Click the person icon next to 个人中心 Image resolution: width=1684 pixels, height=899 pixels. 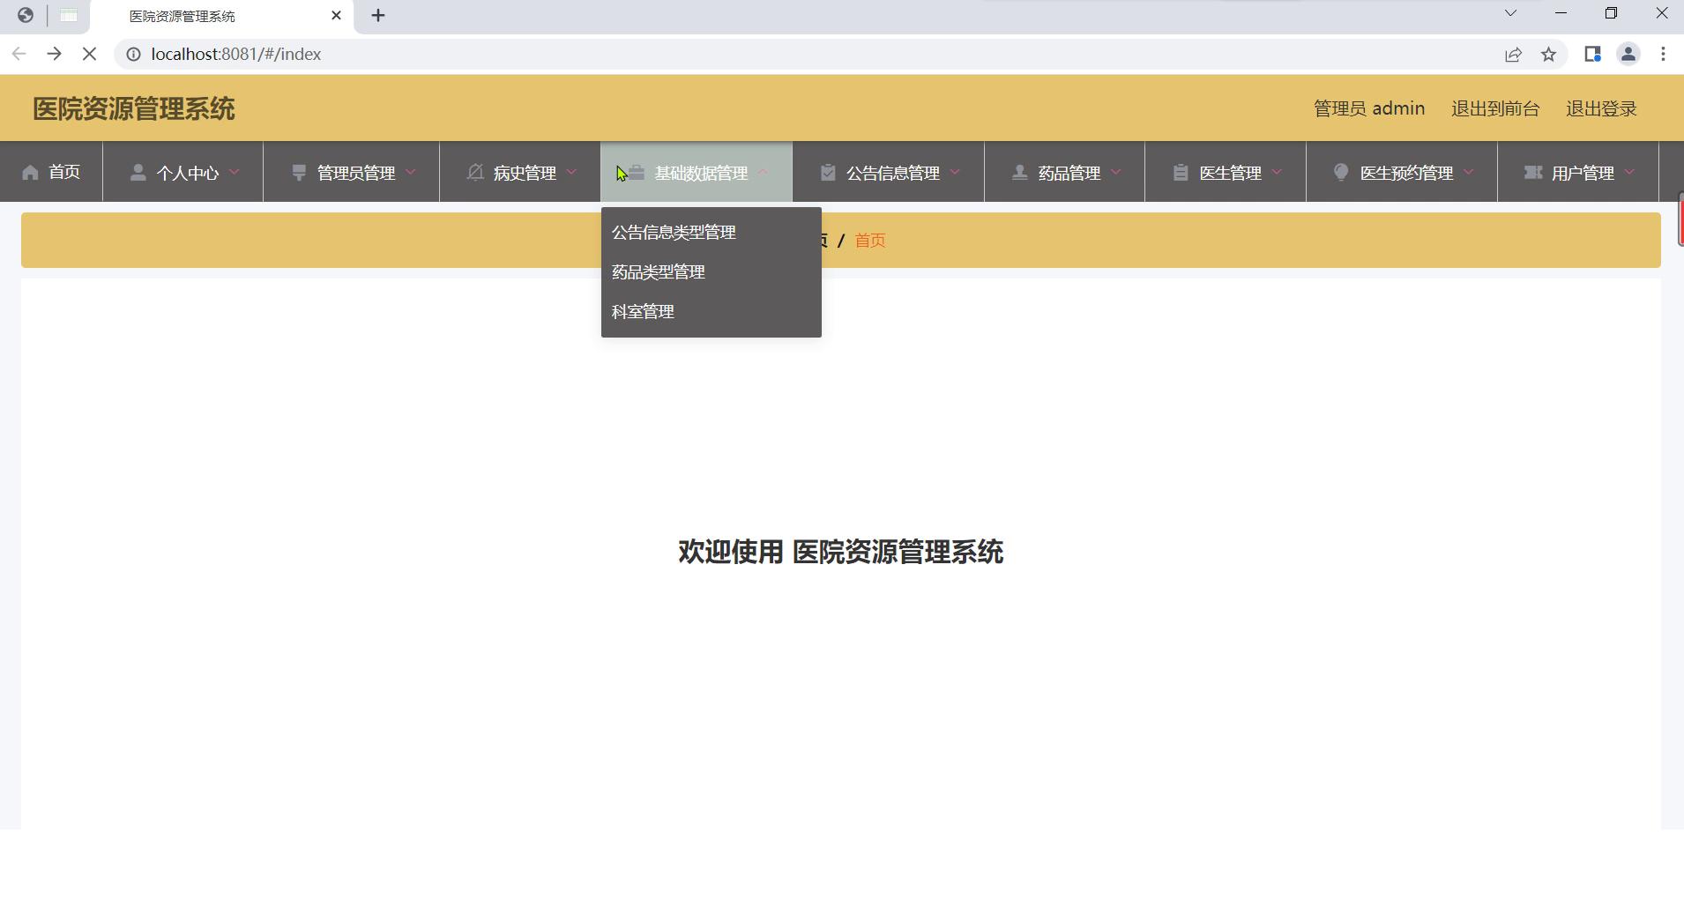[138, 173]
